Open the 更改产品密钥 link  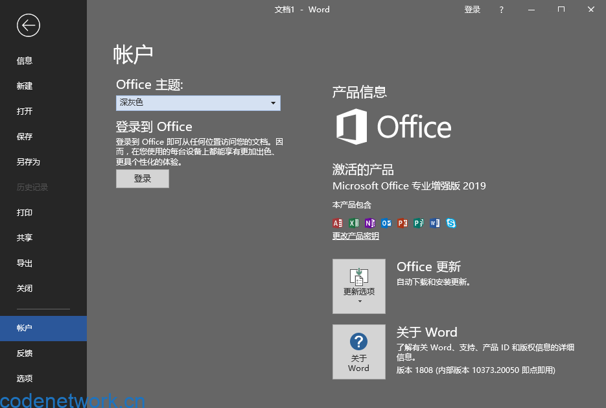355,235
